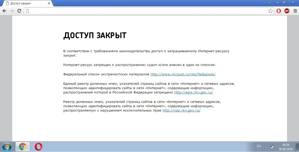Open the eais.rkn.gov.ru link
Viewport: 299px width, 152px height.
tap(194, 92)
